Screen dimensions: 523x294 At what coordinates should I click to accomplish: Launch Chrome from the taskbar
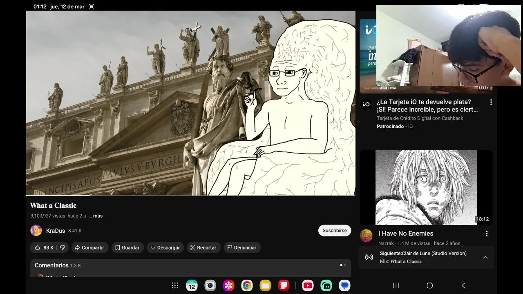click(247, 285)
